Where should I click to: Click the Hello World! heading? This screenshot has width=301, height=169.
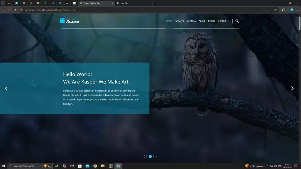77,74
